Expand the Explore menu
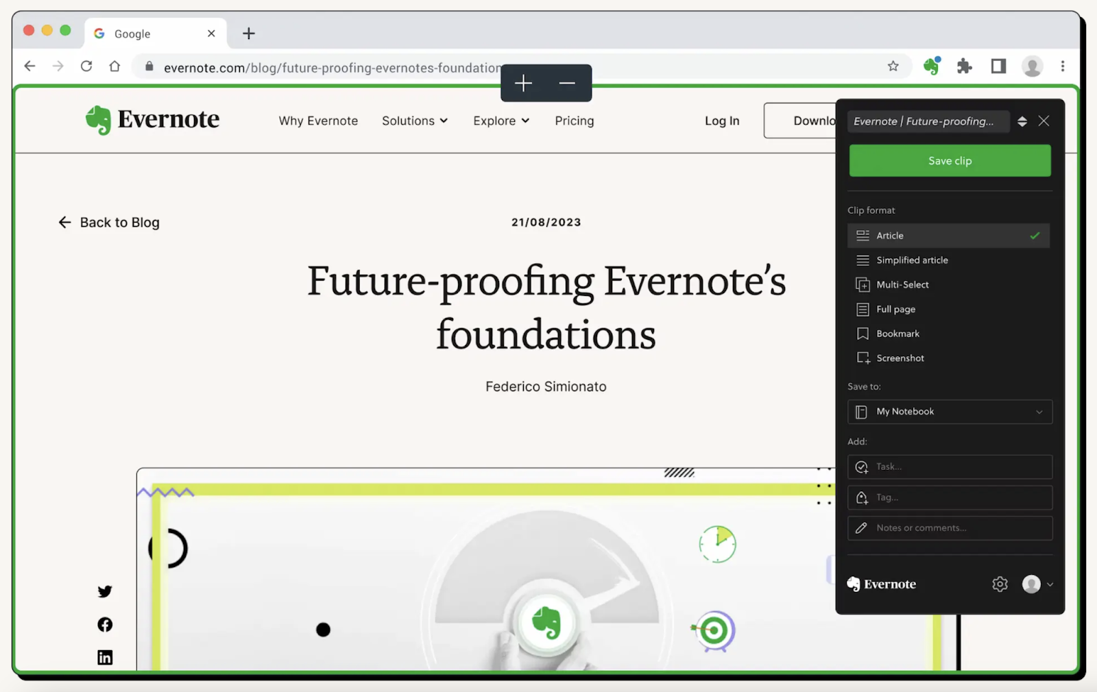 501,121
